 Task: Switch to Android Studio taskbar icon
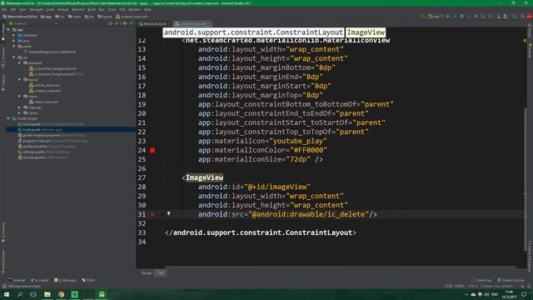[x=102, y=294]
